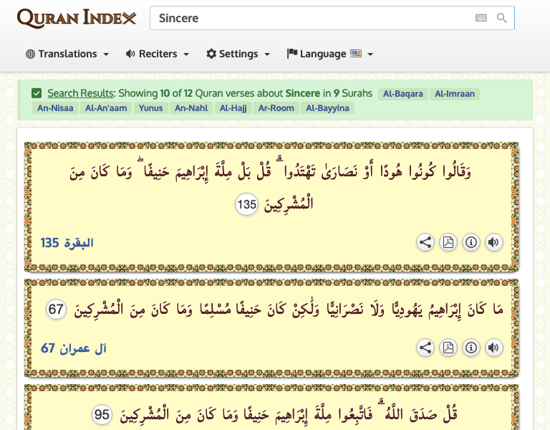Share verse Al-Baqara 135

(425, 242)
